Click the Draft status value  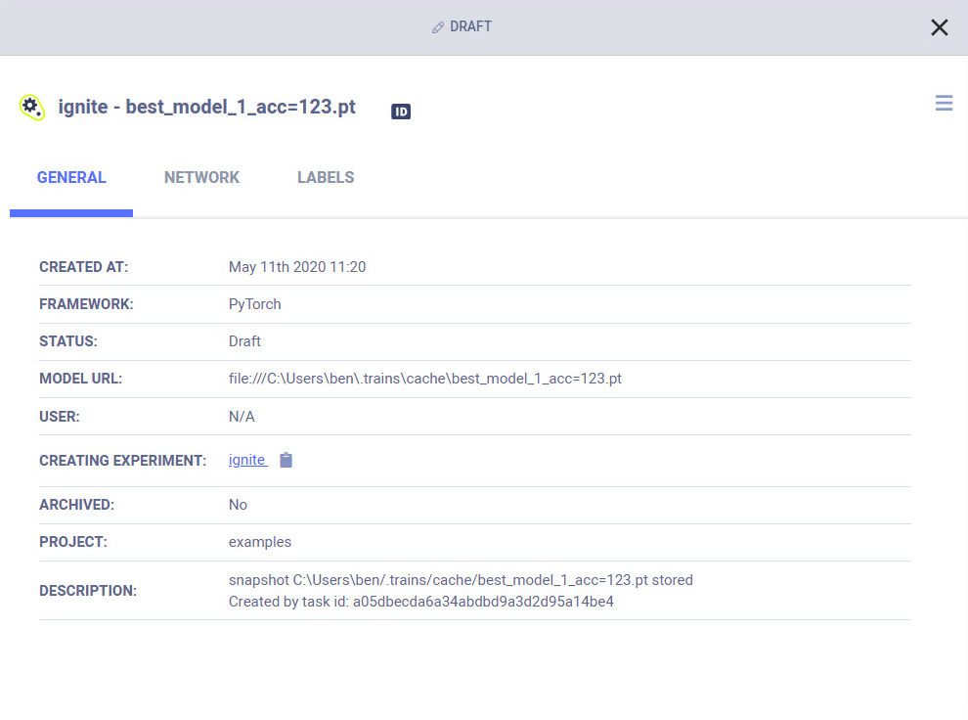pos(244,341)
